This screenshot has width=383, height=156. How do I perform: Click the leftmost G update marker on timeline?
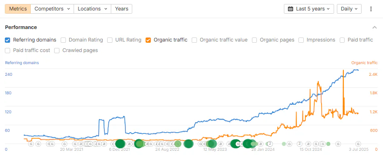(x=31, y=144)
